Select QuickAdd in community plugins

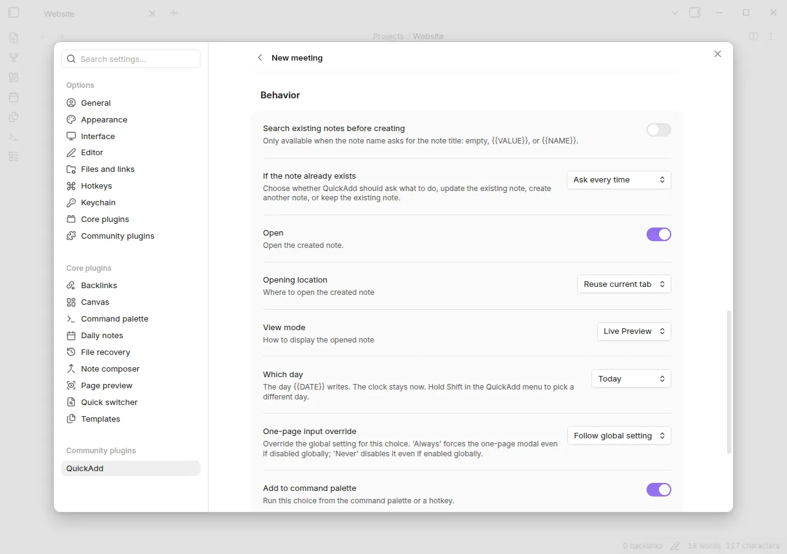click(131, 468)
